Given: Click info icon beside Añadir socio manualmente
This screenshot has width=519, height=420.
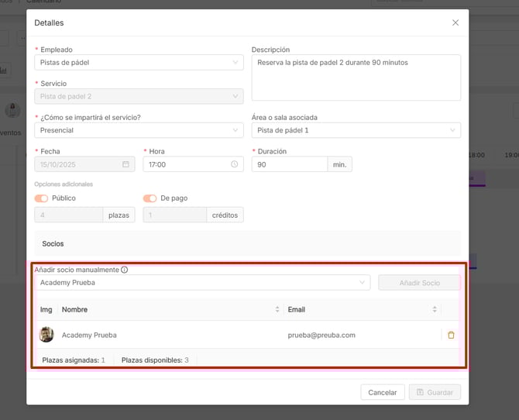Looking at the screenshot, I should (124, 270).
